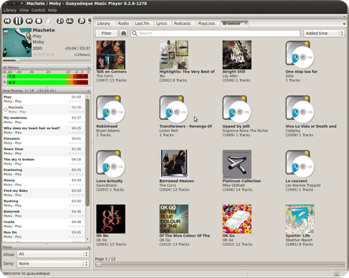This screenshot has width=349, height=278.
Task: Open the Help menu
Action: [52, 10]
